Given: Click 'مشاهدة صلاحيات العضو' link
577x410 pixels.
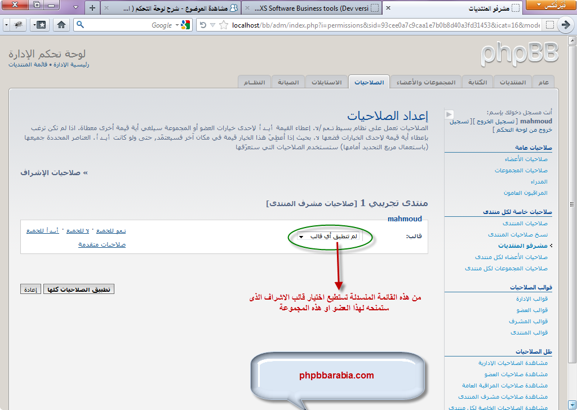Looking at the screenshot, I should 516,375.
